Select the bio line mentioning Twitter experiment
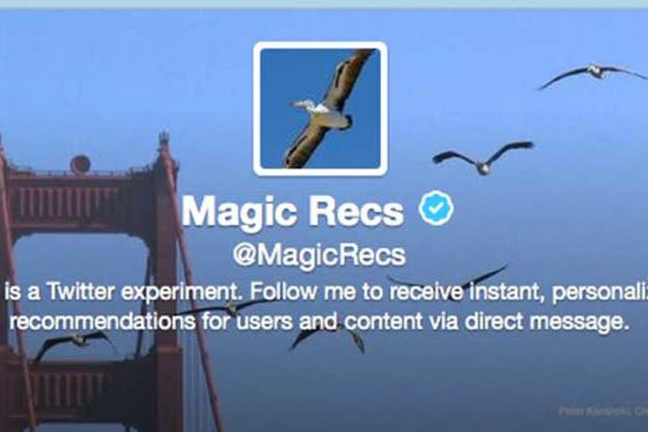The image size is (648, 432). point(324,293)
